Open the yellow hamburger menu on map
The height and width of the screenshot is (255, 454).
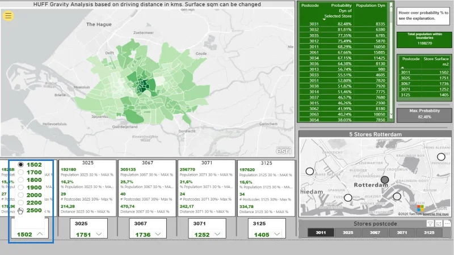click(x=8, y=16)
